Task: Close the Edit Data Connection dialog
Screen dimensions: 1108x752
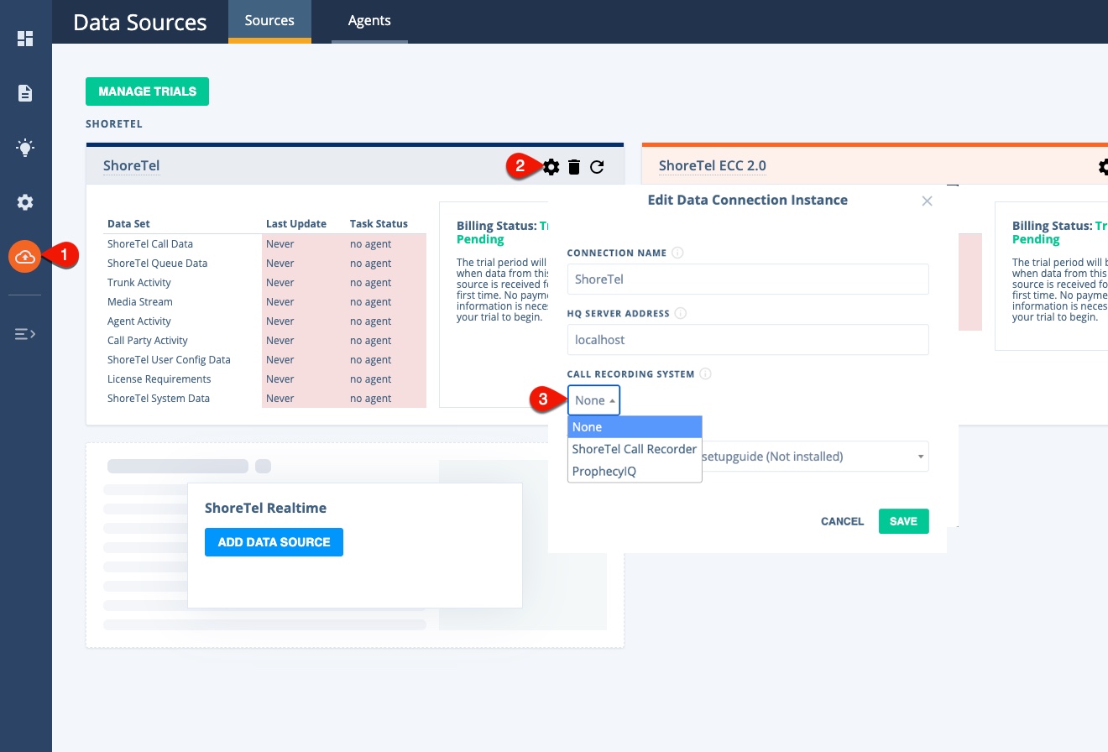Action: 927,201
